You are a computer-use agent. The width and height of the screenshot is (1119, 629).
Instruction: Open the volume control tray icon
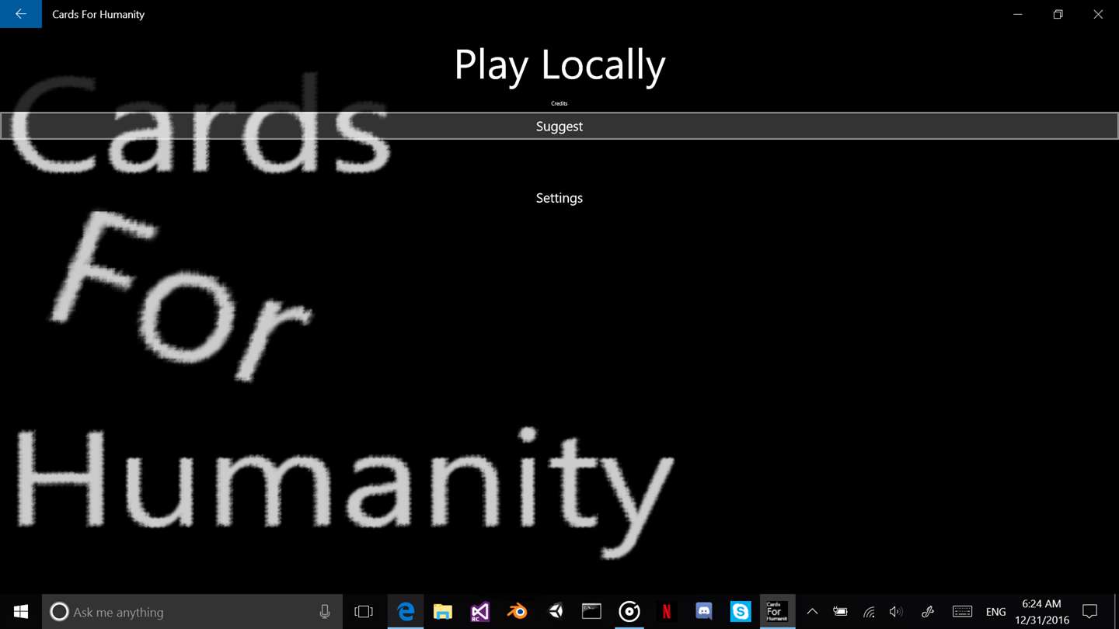(896, 612)
